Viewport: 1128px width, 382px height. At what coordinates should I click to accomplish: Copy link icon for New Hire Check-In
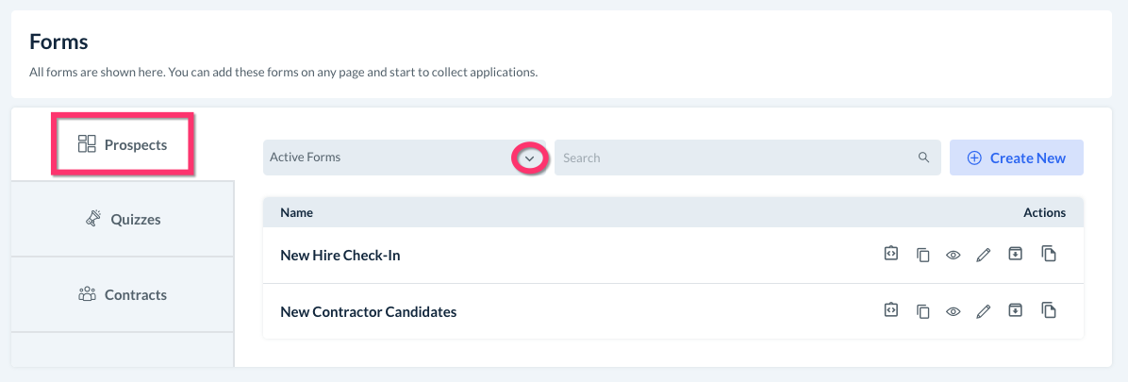923,255
